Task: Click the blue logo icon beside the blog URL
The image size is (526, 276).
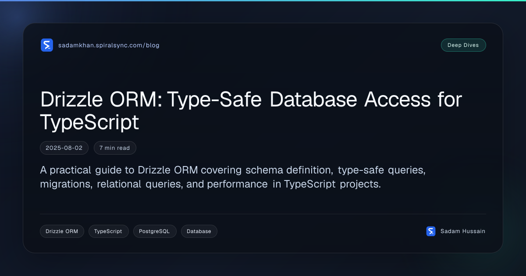Action: pyautogui.click(x=46, y=45)
